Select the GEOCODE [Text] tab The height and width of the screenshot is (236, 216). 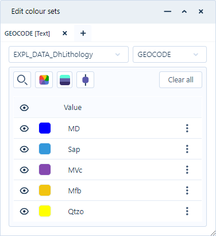(x=27, y=33)
